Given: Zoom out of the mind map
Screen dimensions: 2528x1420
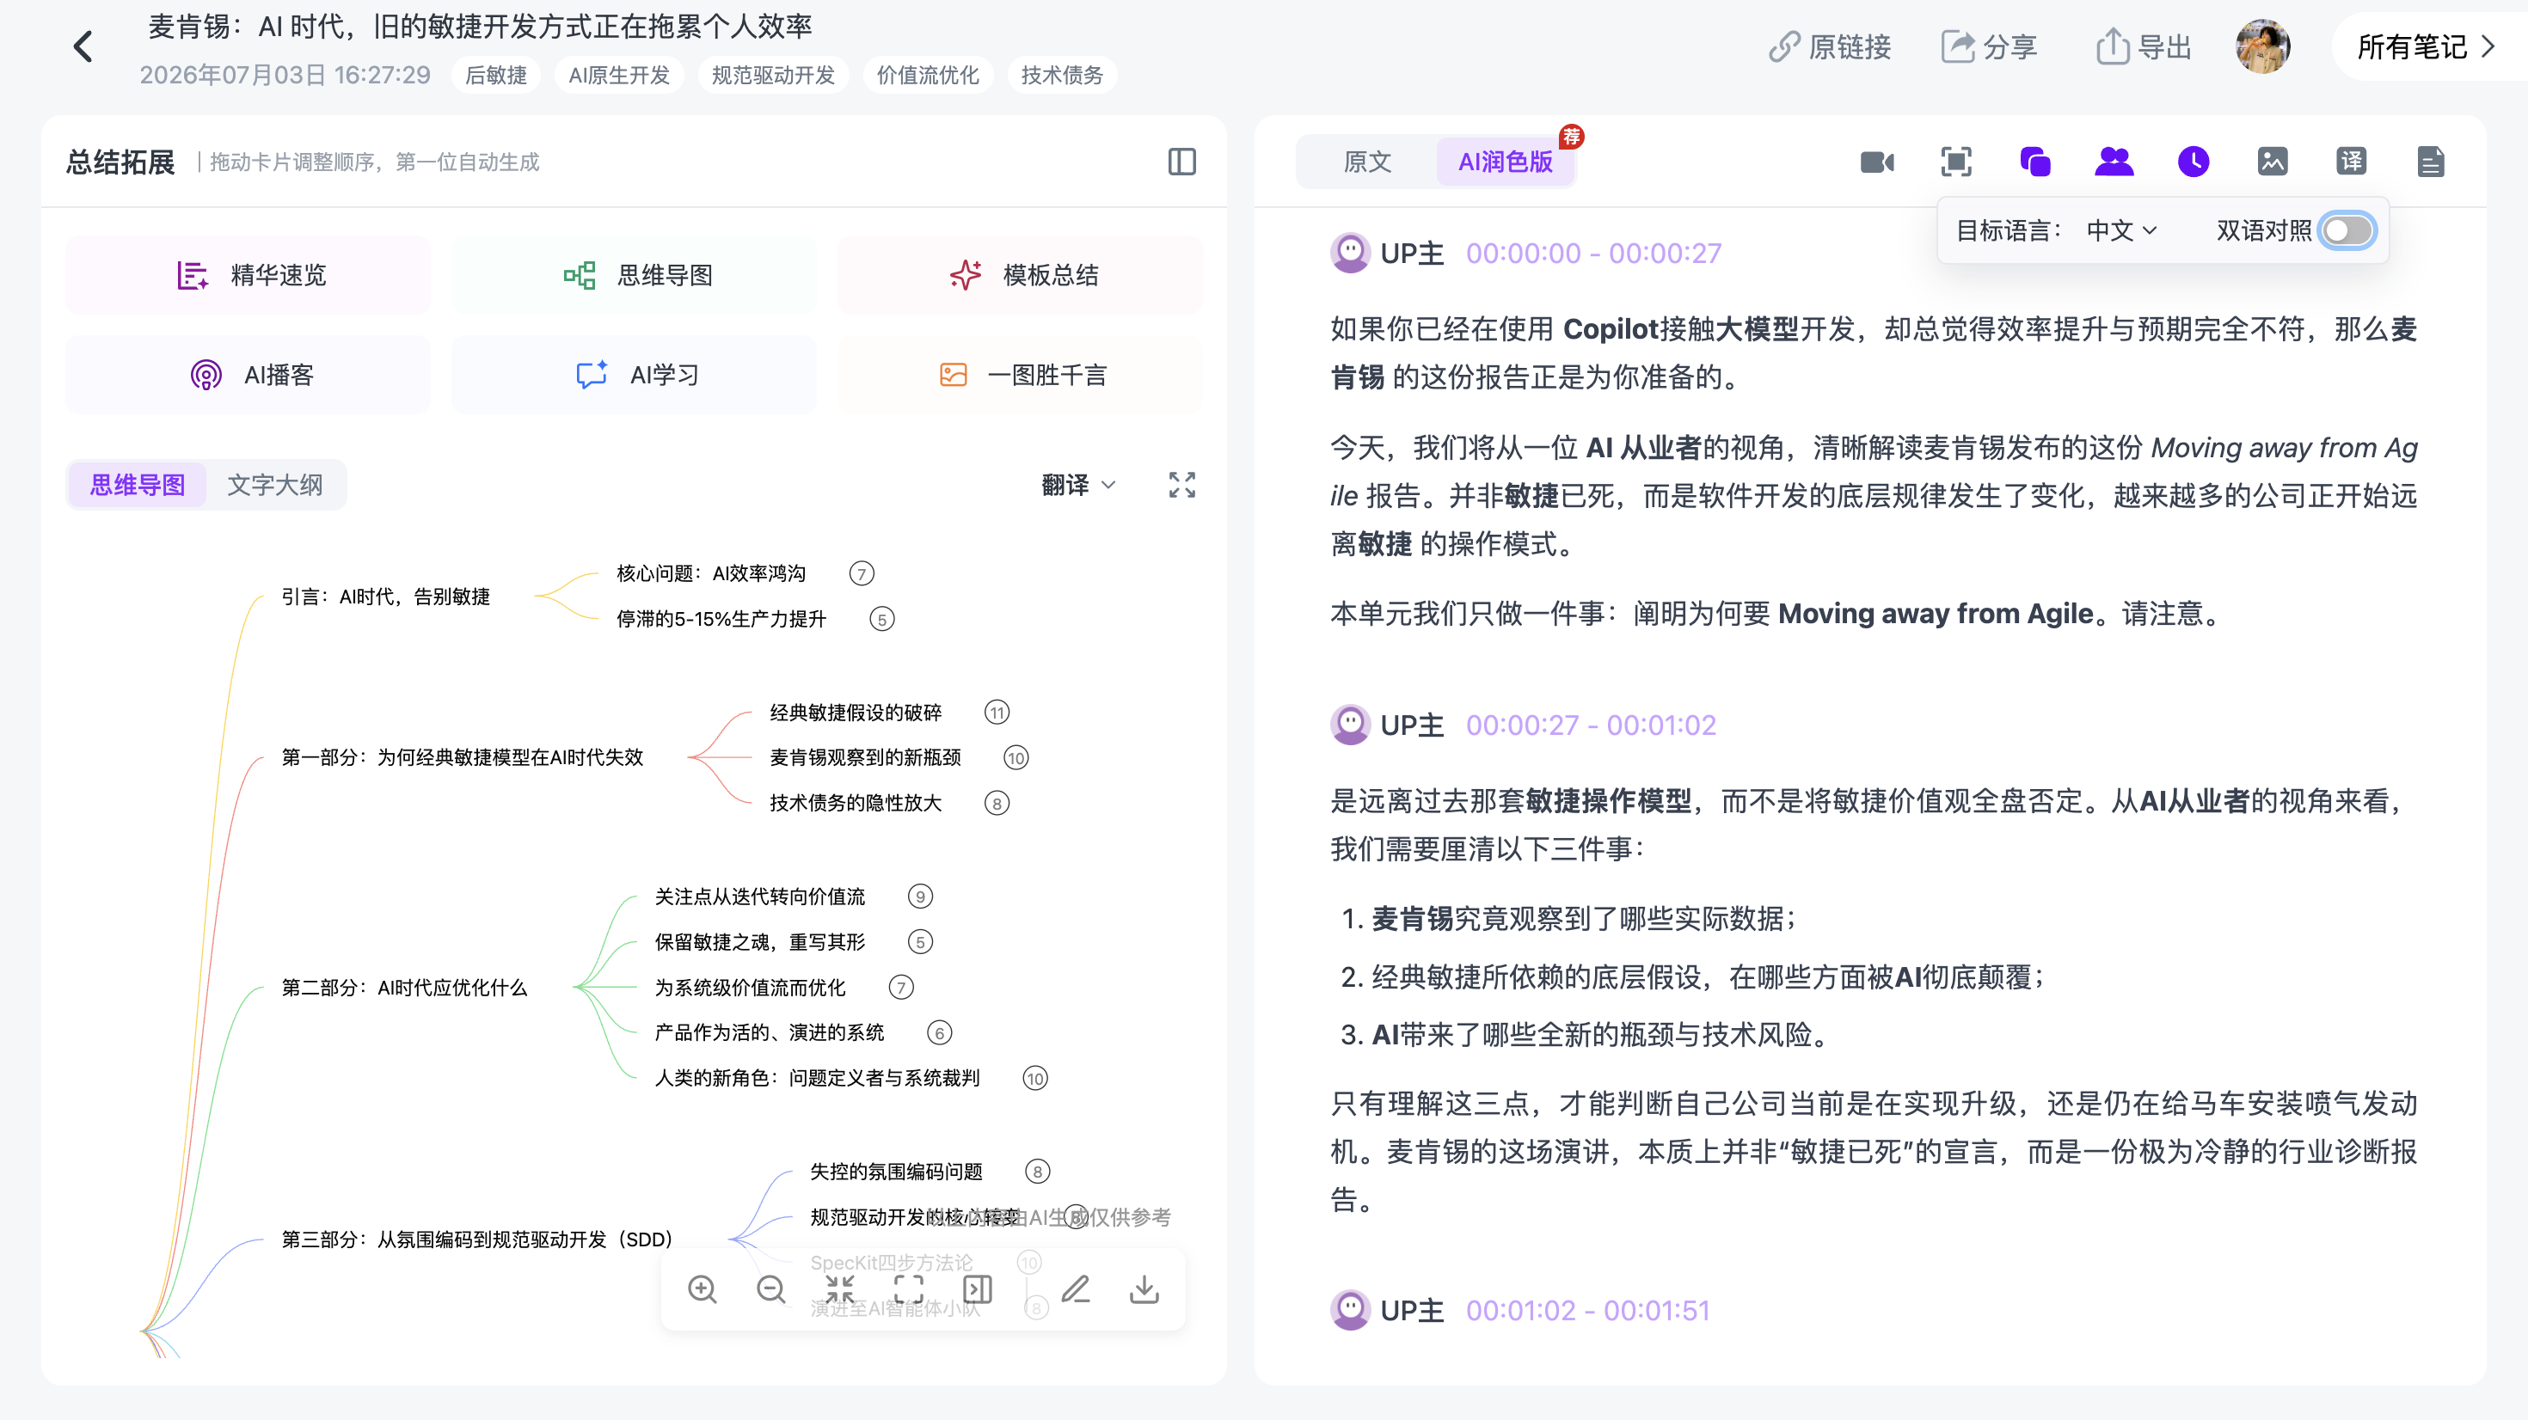Looking at the screenshot, I should [770, 1289].
